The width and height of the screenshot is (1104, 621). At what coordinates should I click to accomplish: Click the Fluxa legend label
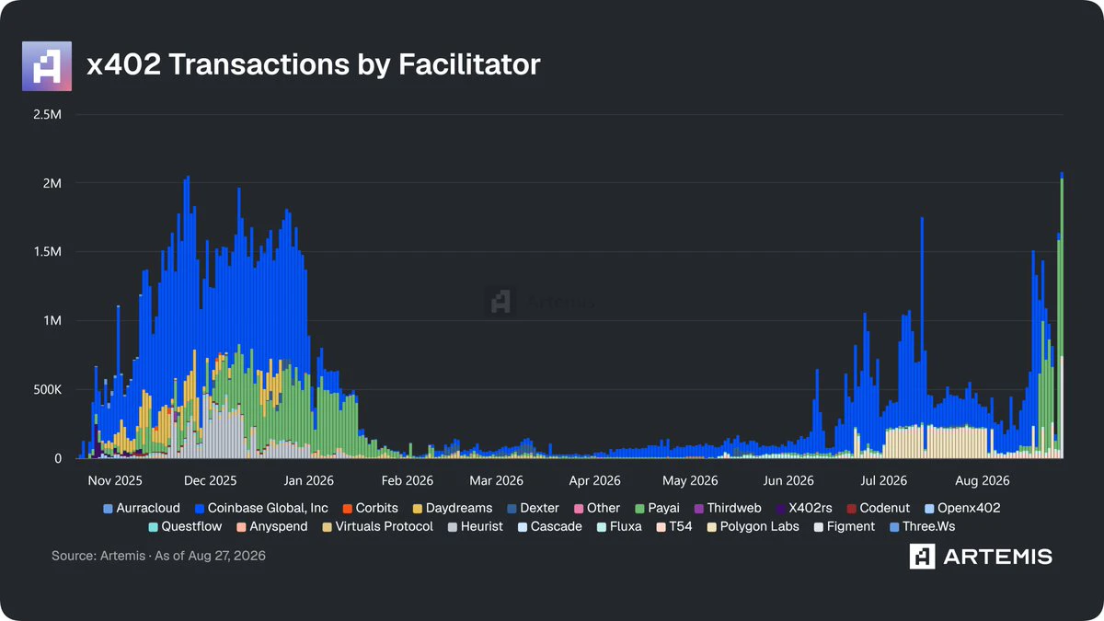(619, 527)
